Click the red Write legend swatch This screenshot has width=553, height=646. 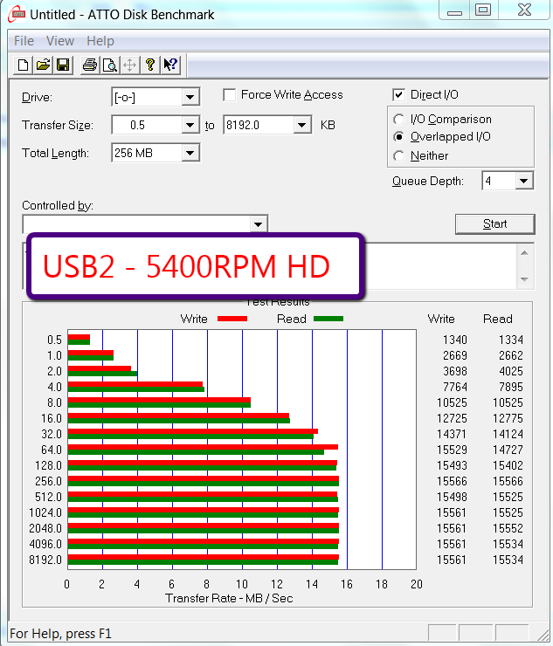pyautogui.click(x=232, y=319)
